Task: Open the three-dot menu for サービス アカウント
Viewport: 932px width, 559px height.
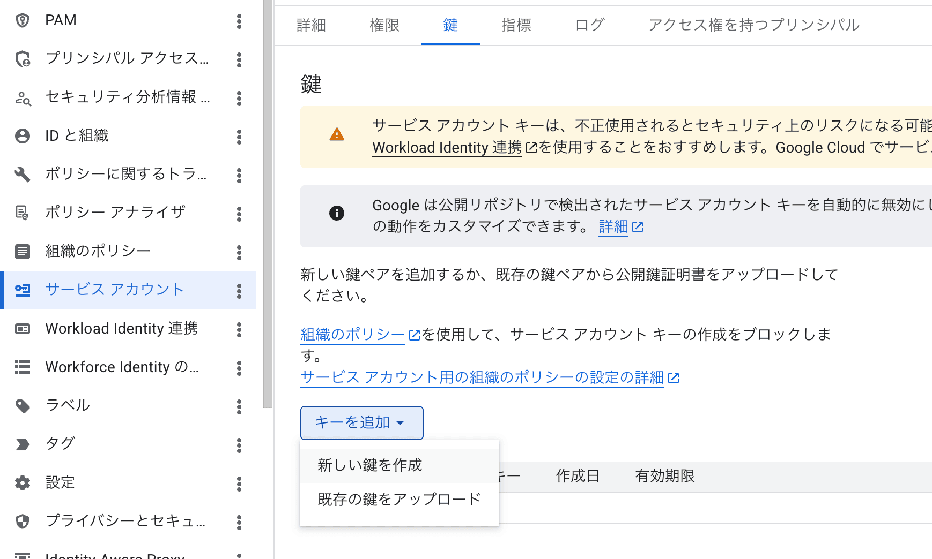Action: tap(239, 291)
